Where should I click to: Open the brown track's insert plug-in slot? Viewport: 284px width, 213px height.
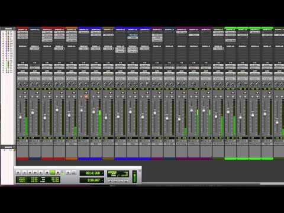(108, 35)
